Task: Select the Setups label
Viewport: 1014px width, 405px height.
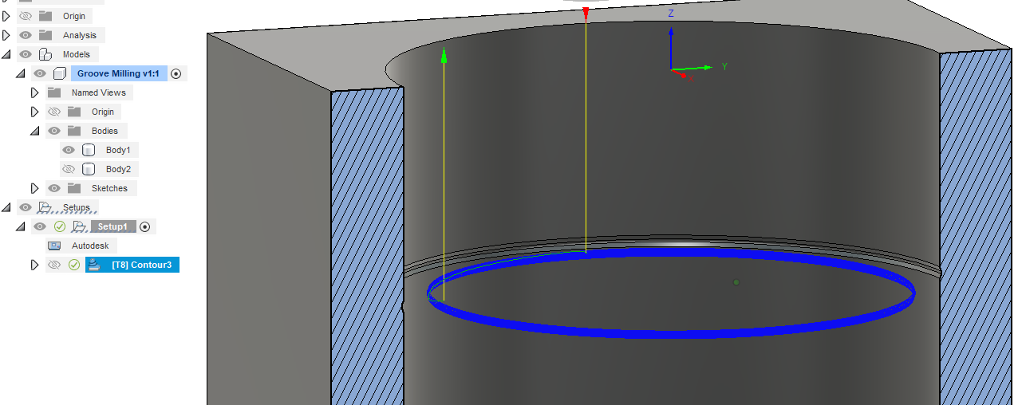Action: click(x=77, y=207)
